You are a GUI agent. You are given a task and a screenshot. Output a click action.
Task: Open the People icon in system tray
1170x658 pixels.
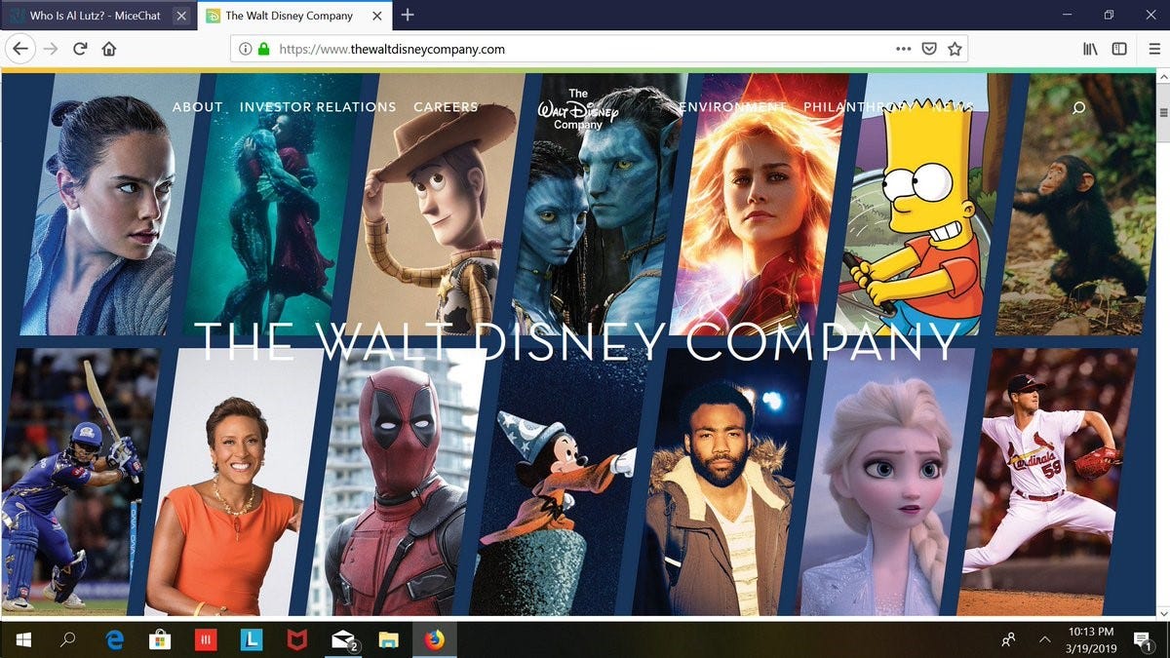click(1009, 639)
